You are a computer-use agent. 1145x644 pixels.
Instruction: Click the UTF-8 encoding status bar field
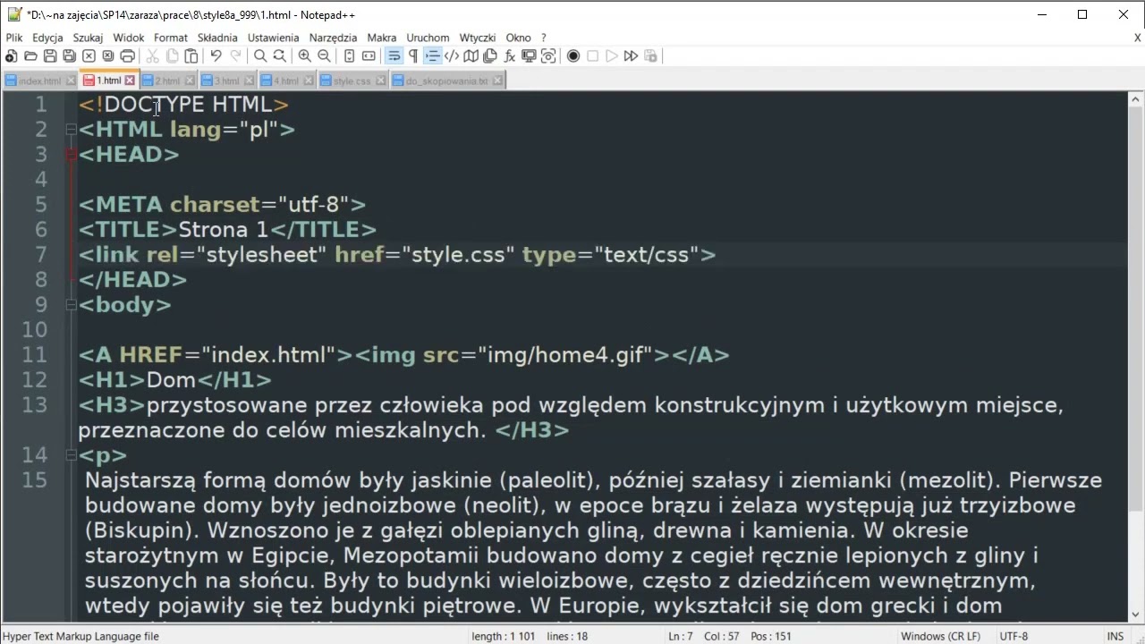click(x=1014, y=636)
